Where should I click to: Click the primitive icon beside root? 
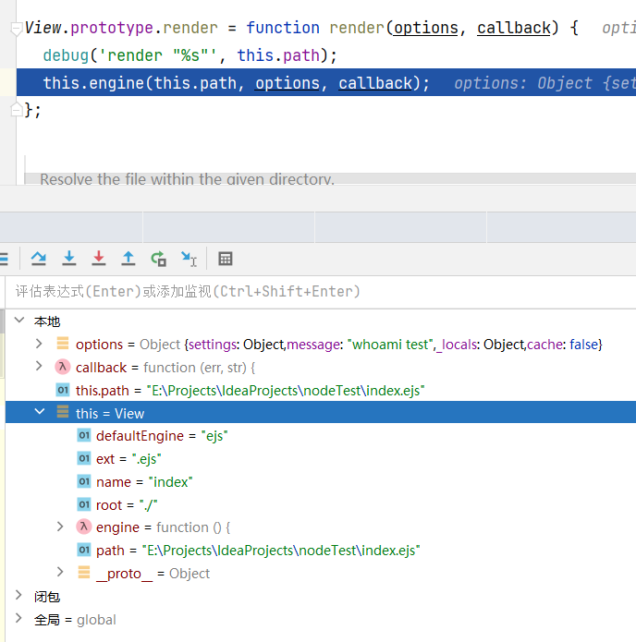click(84, 504)
